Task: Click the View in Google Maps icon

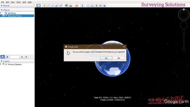Action: tap(100, 5)
